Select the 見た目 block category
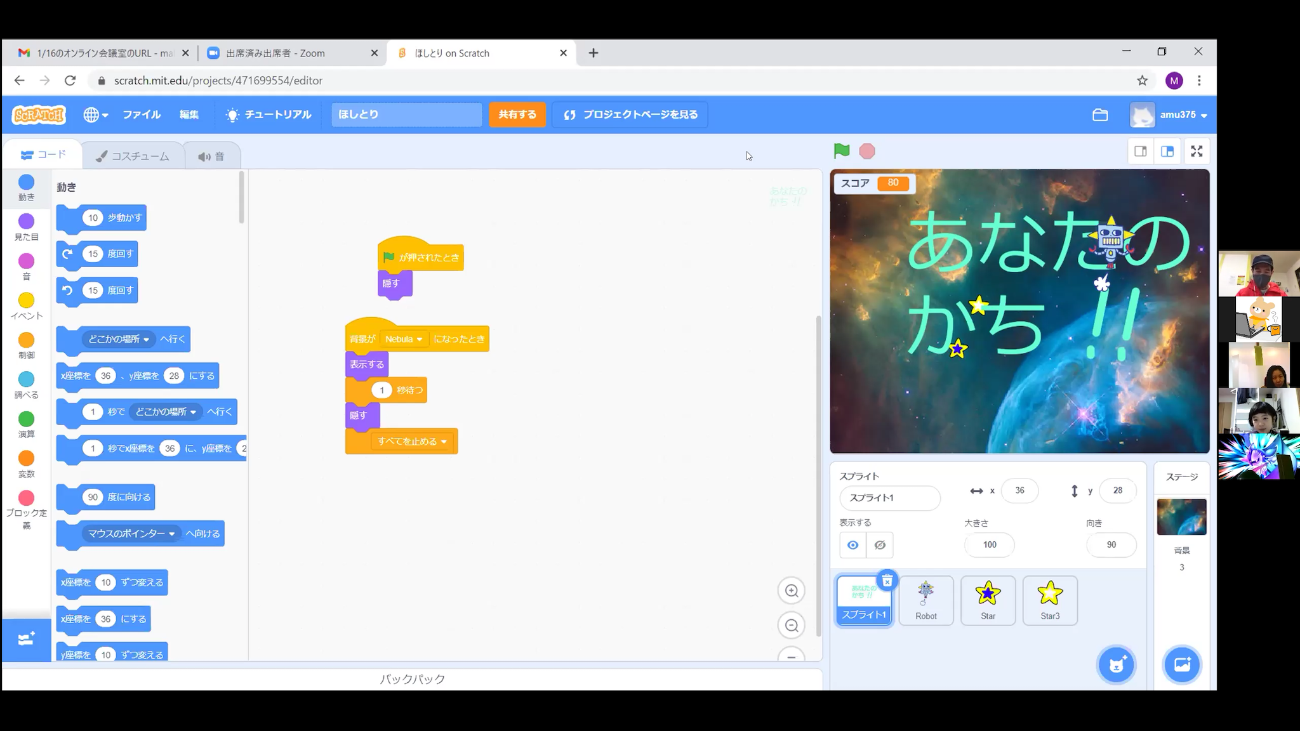 26,228
